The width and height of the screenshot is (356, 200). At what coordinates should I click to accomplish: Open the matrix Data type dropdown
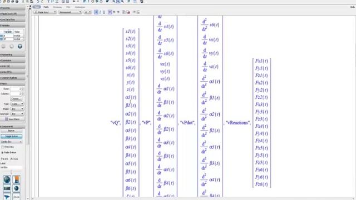(17, 114)
